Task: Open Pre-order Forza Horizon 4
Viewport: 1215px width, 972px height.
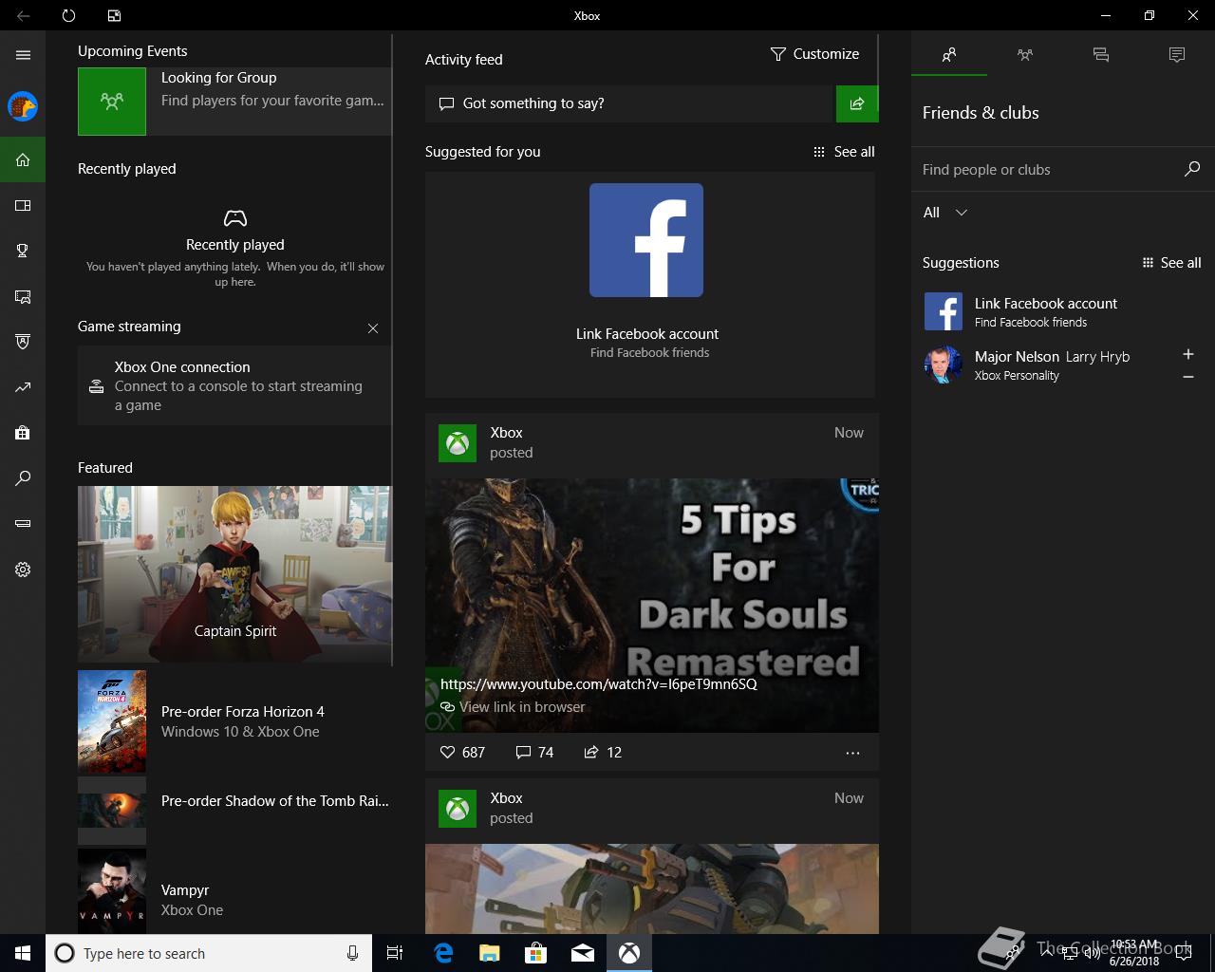Action: (234, 721)
